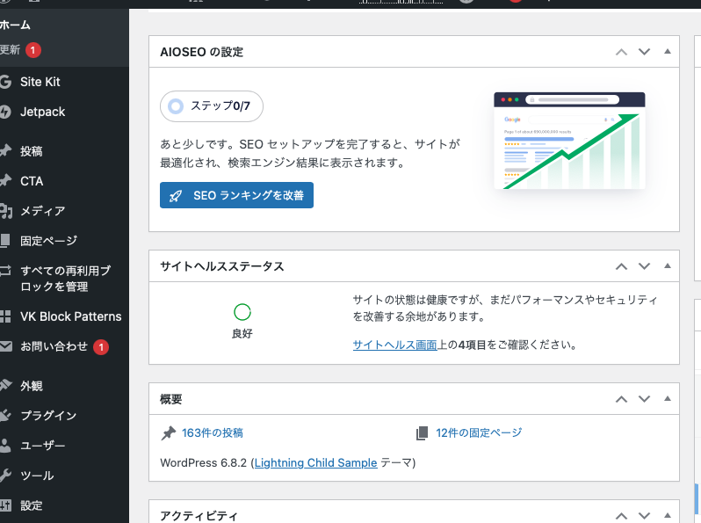This screenshot has height=523, width=701.
Task: Collapse the 概要 panel
Action: 668,399
